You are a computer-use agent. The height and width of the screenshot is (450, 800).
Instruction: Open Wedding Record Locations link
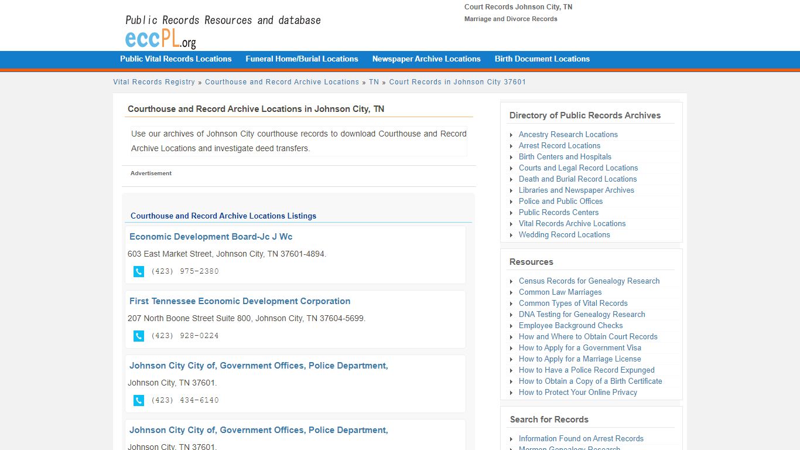(x=564, y=234)
